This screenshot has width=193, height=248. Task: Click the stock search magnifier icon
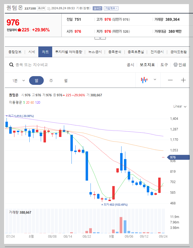point(11,64)
